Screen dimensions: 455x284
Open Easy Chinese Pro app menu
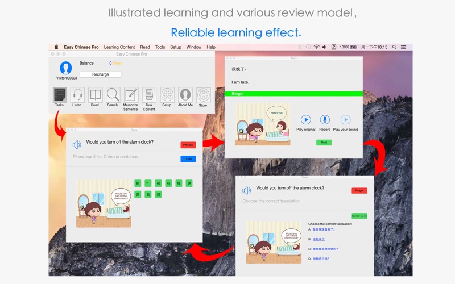(81, 47)
